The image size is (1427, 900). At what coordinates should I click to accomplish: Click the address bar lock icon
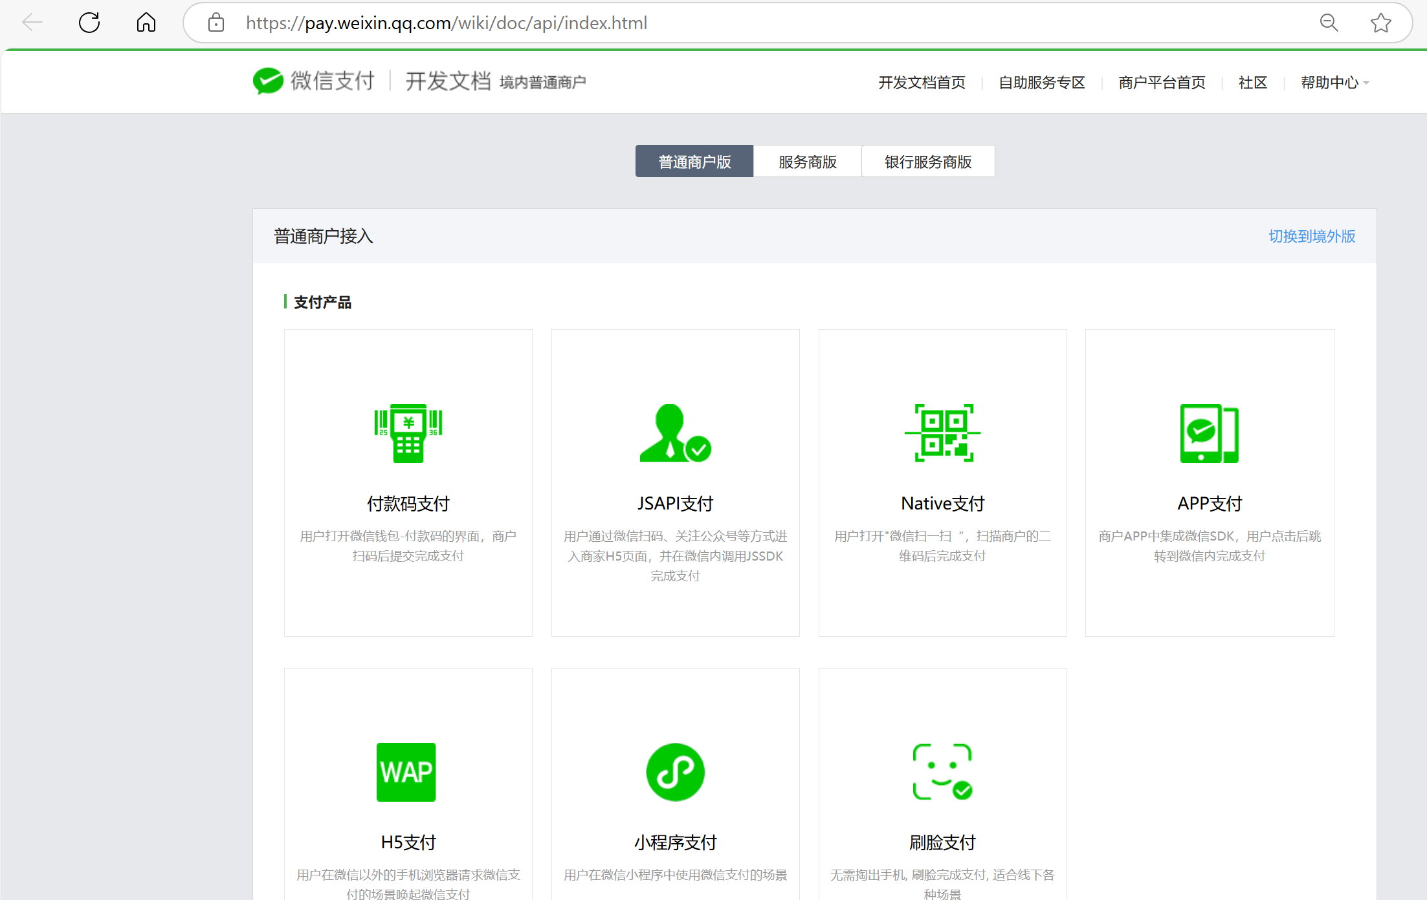pyautogui.click(x=216, y=23)
